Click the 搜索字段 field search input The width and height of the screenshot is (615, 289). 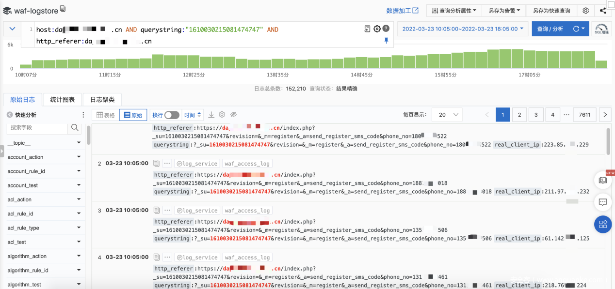tap(38, 127)
